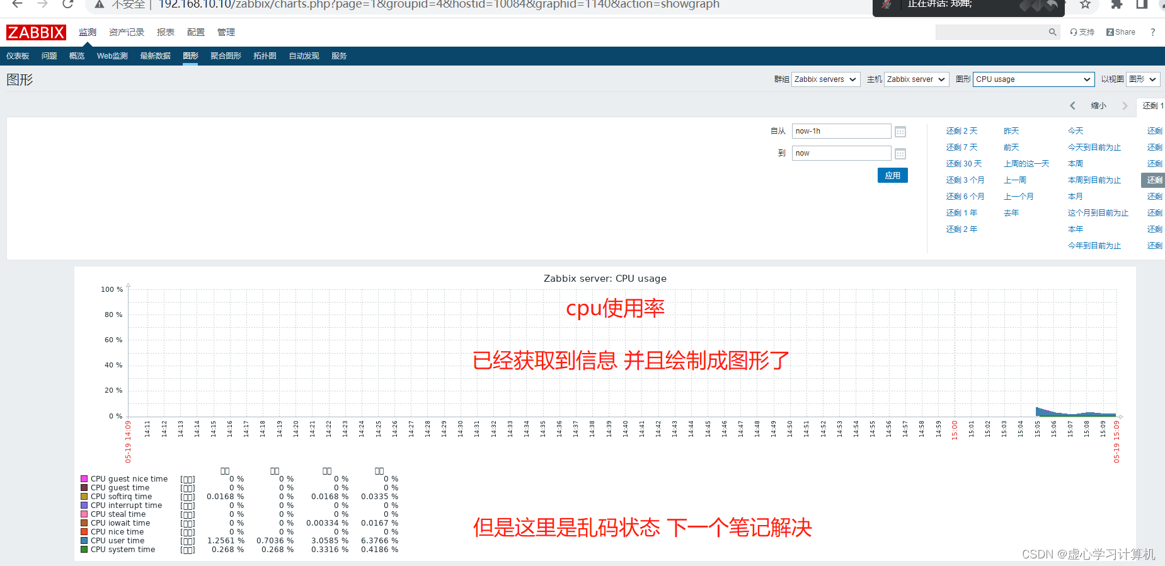Open the graph dropdown CPU usage

1033,79
